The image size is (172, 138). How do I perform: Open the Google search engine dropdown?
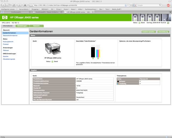(134, 5)
